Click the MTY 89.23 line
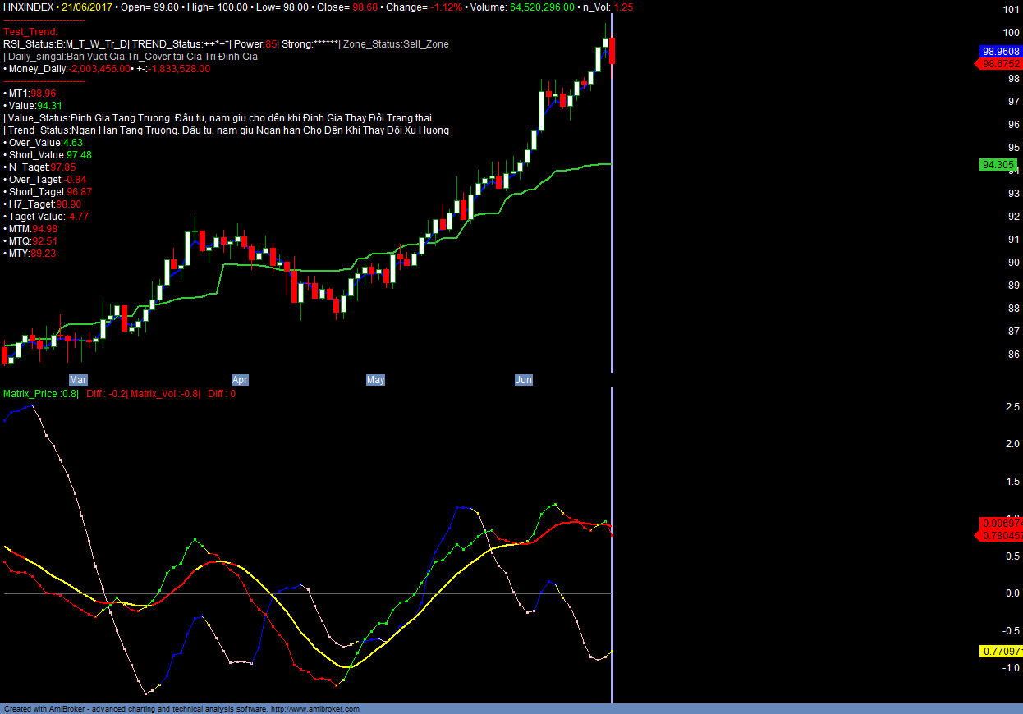This screenshot has width=1023, height=714. pos(32,254)
